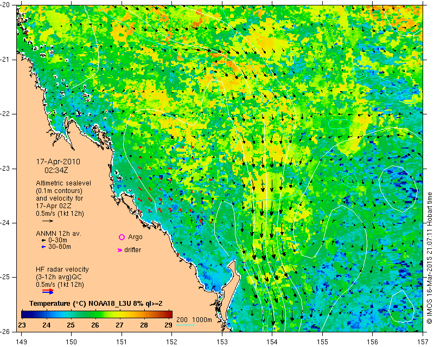
Task: Click the red-blue HF radar velocity arrow
Action: coord(48,291)
